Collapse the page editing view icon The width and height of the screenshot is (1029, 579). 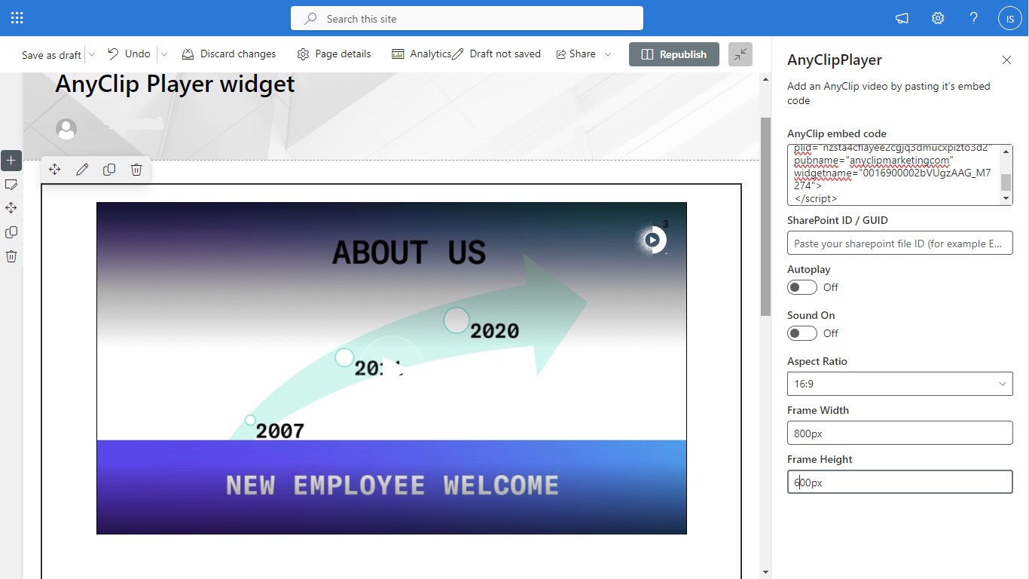point(740,54)
